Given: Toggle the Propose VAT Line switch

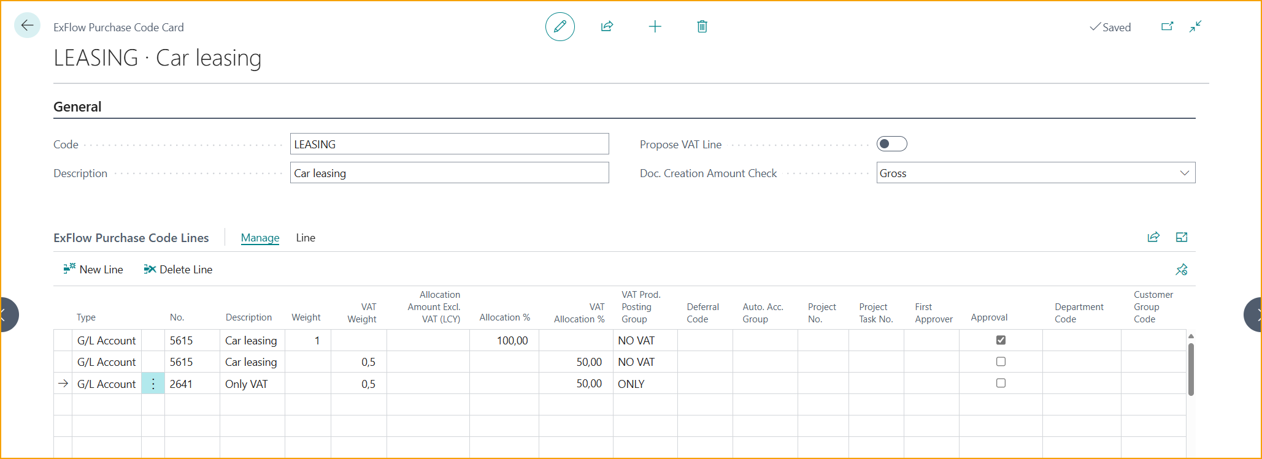Looking at the screenshot, I should click(x=891, y=144).
